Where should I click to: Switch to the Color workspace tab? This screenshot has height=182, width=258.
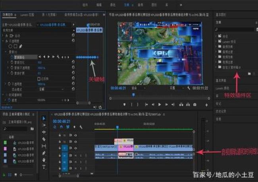coord(113,5)
